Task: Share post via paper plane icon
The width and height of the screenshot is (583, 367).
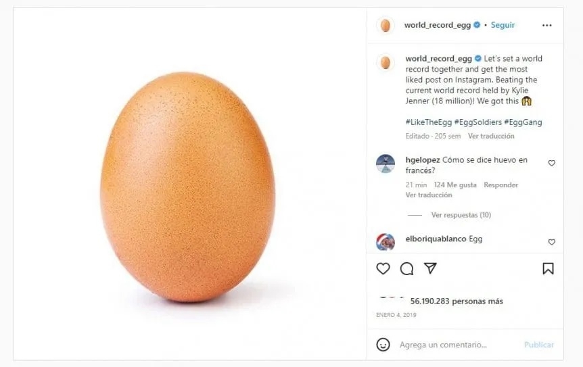Action: click(430, 268)
